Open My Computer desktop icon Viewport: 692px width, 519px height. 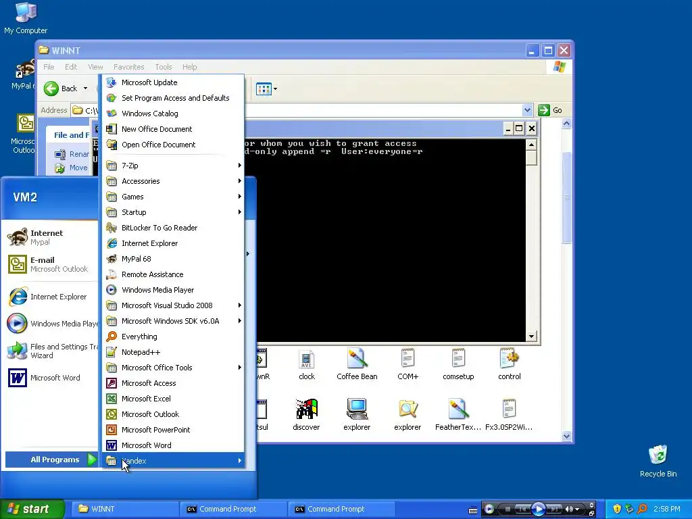coord(26,18)
